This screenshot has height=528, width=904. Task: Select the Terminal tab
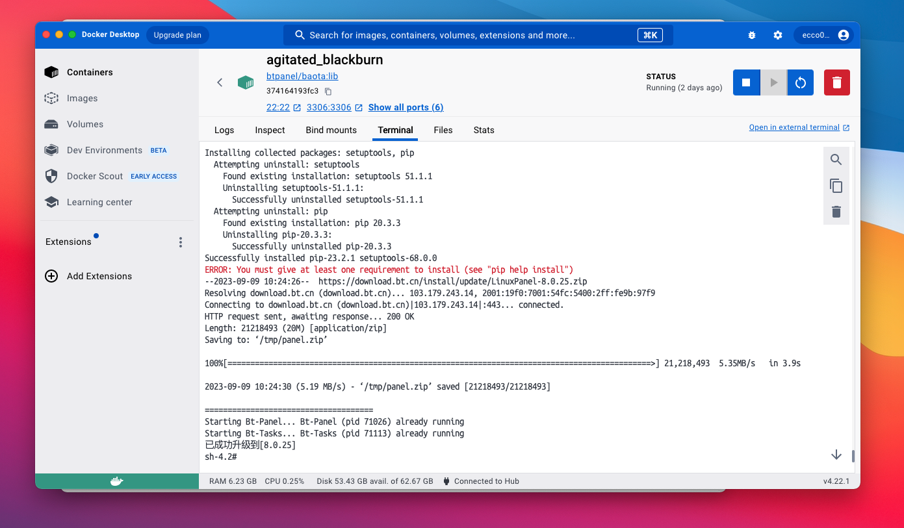(x=395, y=130)
